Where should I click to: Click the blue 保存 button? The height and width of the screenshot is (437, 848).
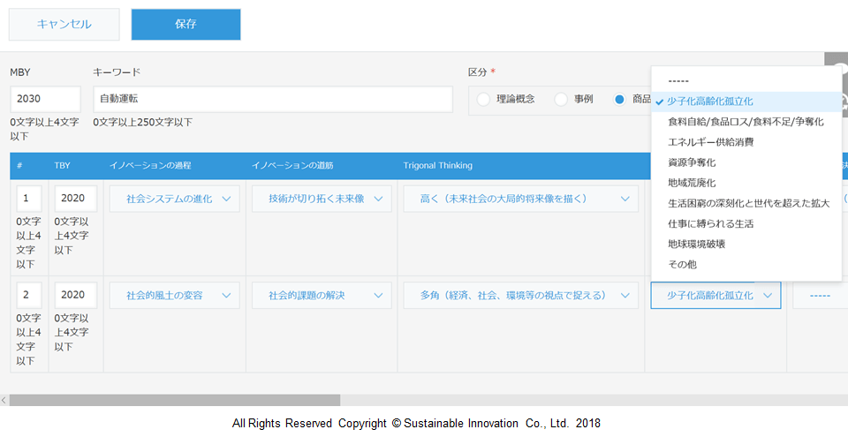[x=185, y=25]
